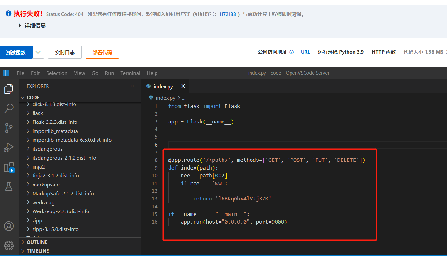Open the dropdown arrow next to 测试函数
This screenshot has height=256, width=447.
click(38, 52)
